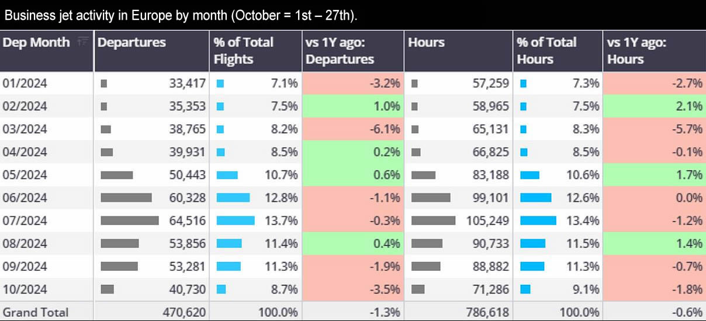Image resolution: width=706 pixels, height=321 pixels.
Task: Click the % of Total Flights header
Action: point(243,50)
